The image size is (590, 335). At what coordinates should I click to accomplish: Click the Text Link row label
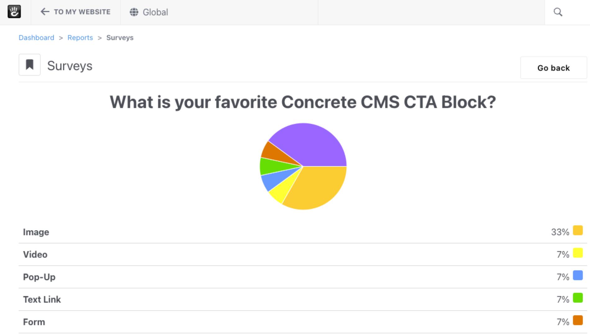(42, 299)
